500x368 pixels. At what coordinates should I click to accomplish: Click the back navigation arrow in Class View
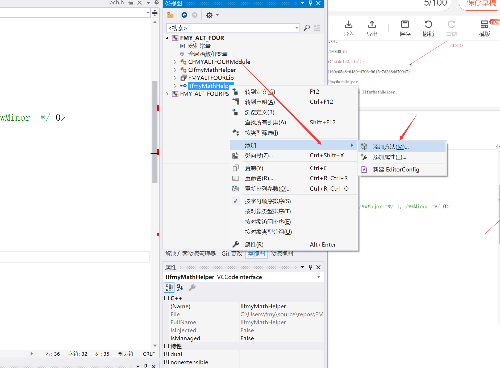(184, 15)
